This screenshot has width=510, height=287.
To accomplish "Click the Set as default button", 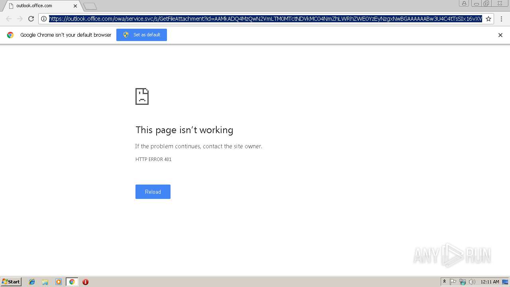I will [x=141, y=35].
